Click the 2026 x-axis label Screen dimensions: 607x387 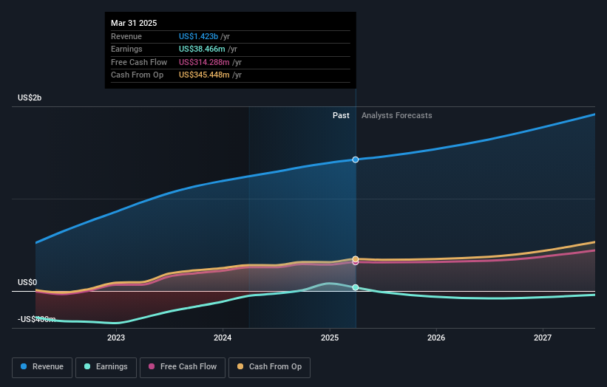coord(436,338)
